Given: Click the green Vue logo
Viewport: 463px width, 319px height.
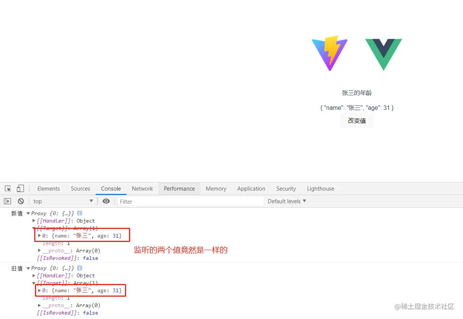Looking at the screenshot, I should click(x=383, y=54).
